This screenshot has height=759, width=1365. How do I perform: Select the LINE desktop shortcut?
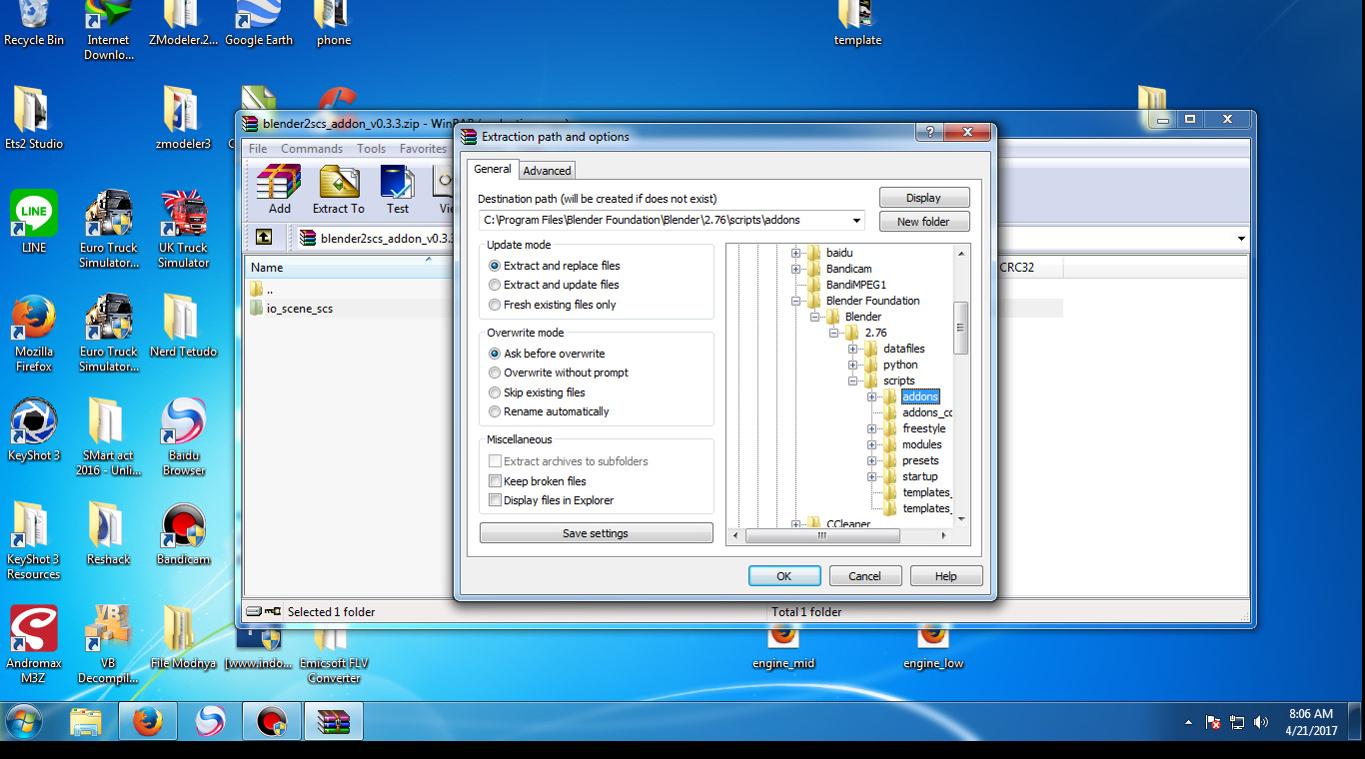tap(34, 222)
